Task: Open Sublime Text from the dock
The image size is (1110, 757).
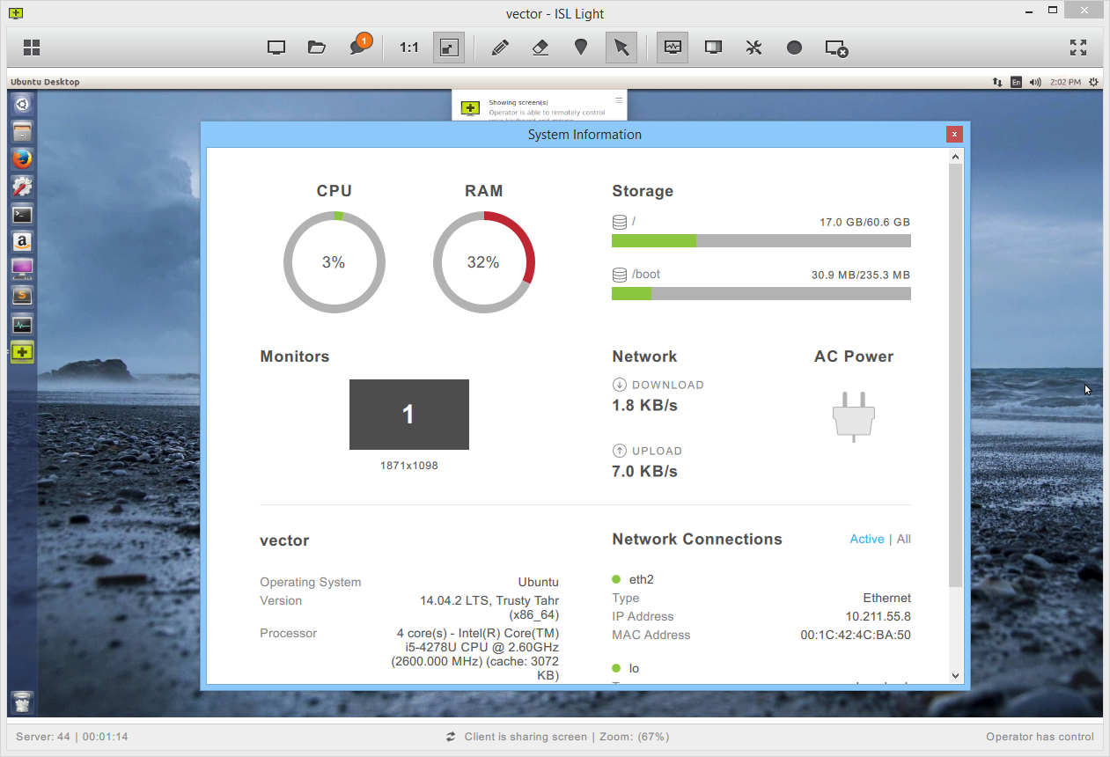Action: 23,296
